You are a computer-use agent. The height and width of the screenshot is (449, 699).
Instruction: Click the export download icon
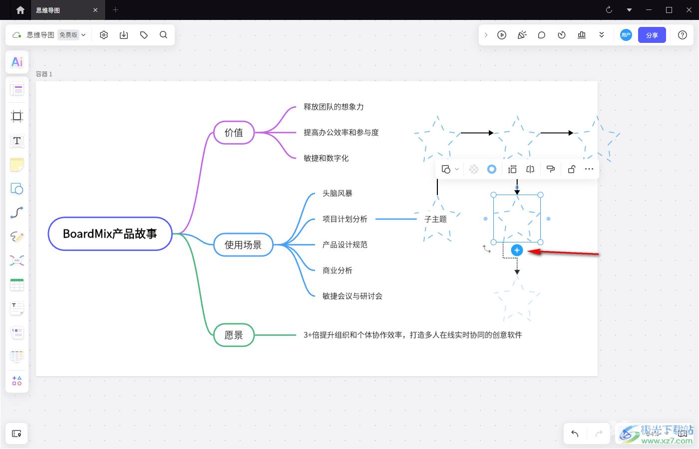[x=124, y=35]
